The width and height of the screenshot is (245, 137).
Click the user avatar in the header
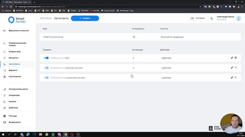tap(238, 18)
